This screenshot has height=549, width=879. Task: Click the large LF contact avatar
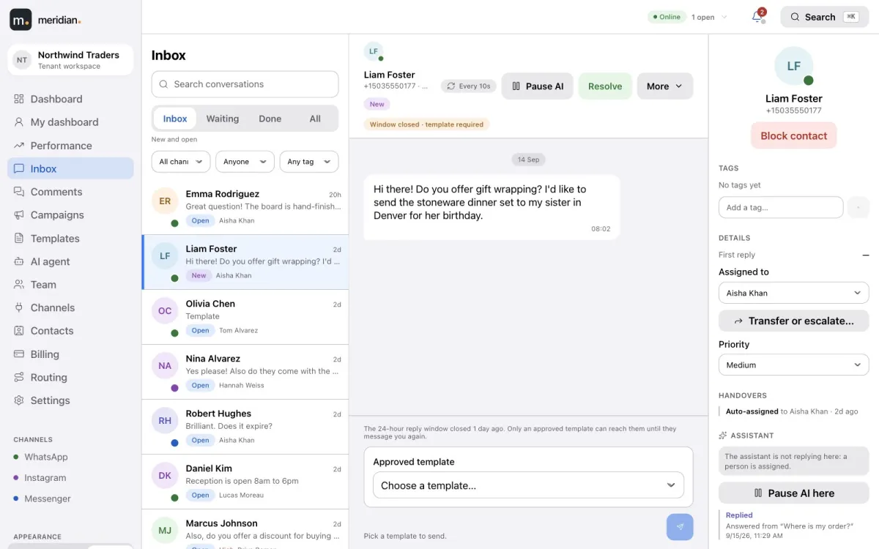[x=794, y=66]
